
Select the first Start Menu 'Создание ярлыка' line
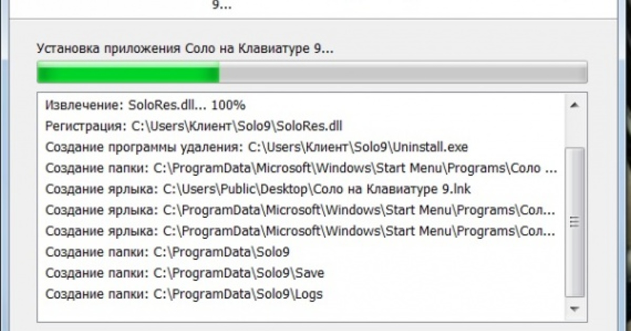coord(300,210)
